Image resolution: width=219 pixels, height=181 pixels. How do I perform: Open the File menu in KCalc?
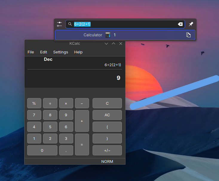tap(31, 52)
